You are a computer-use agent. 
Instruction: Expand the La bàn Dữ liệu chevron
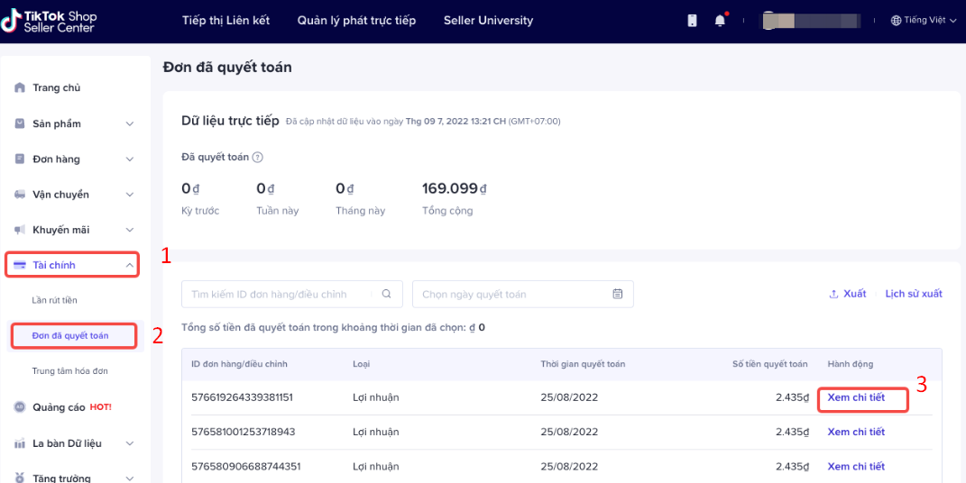coord(129,443)
